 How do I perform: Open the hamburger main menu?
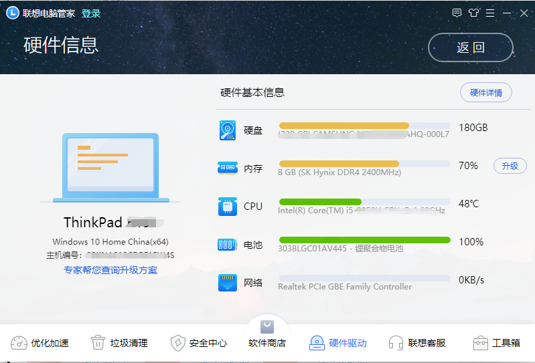(x=491, y=13)
